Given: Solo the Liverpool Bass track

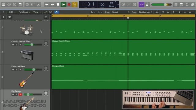Looking at the screenshot, I should click(16, 69).
